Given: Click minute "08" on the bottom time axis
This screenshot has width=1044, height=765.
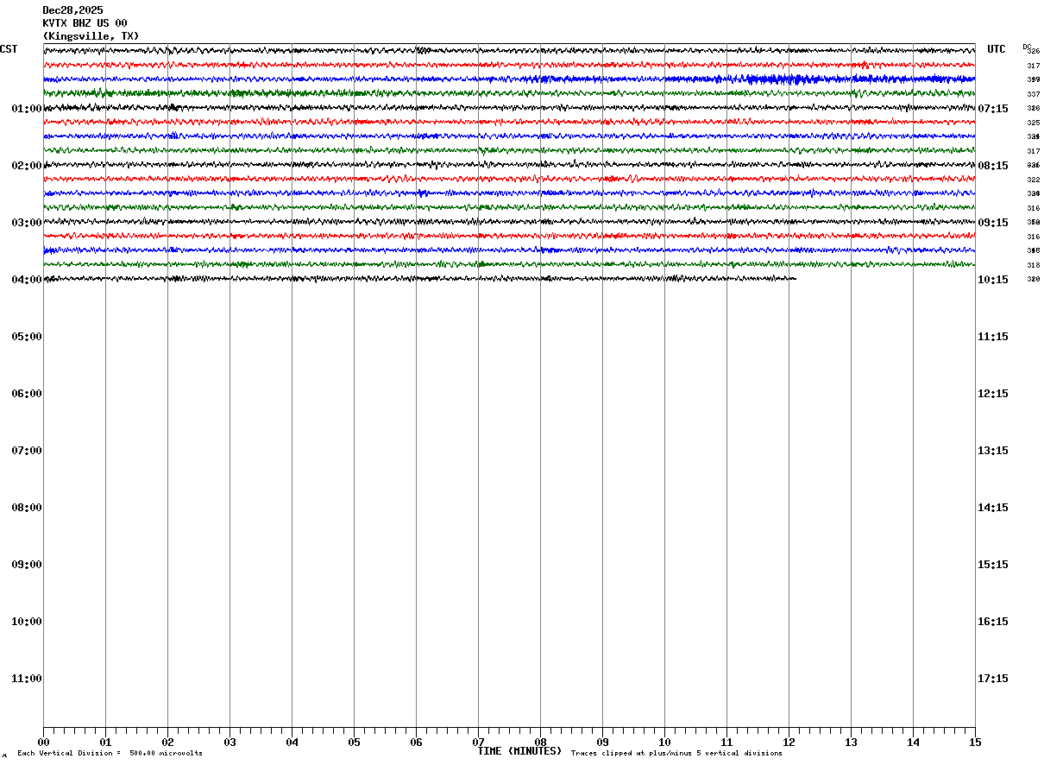Looking at the screenshot, I should (540, 743).
